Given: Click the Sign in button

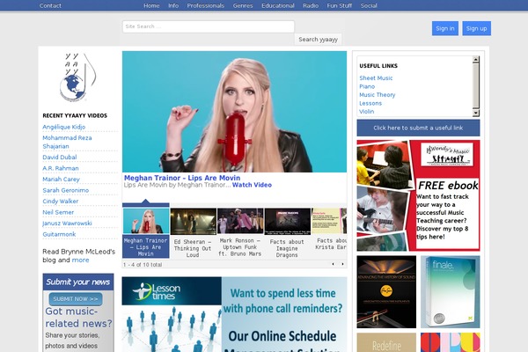Looking at the screenshot, I should pos(444,28).
